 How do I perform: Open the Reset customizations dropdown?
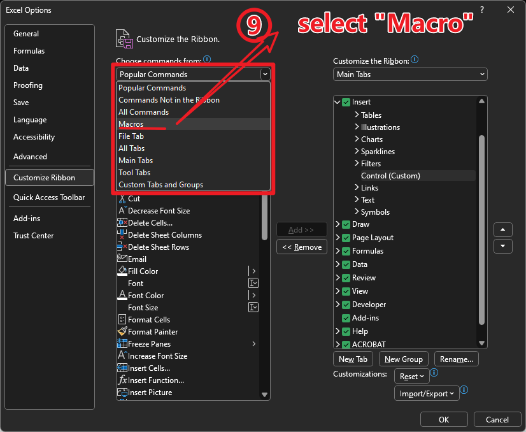[x=411, y=377]
